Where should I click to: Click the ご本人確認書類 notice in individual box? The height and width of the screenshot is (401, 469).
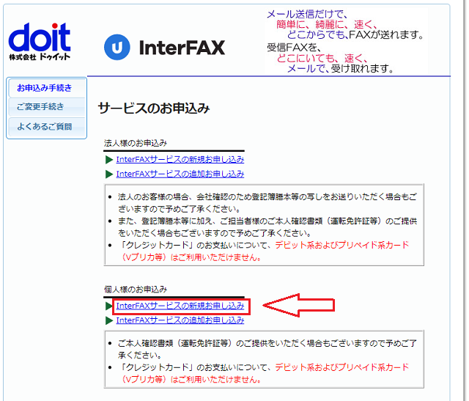pos(267,349)
